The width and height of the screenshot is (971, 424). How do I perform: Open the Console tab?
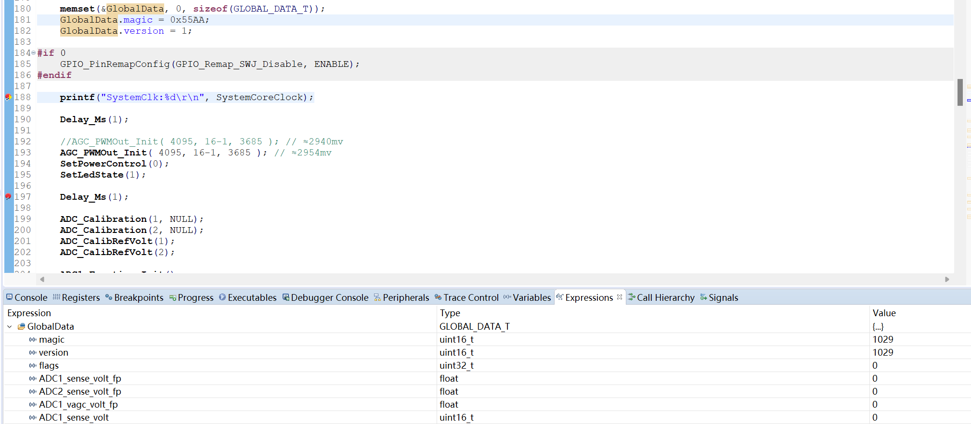click(26, 297)
